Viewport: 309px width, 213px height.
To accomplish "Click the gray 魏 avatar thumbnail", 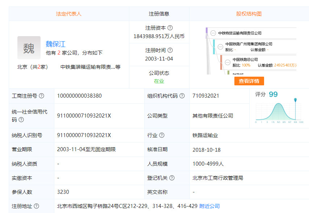I will (x=29, y=48).
